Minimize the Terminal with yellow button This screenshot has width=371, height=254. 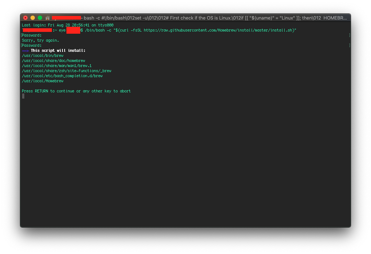coord(33,18)
